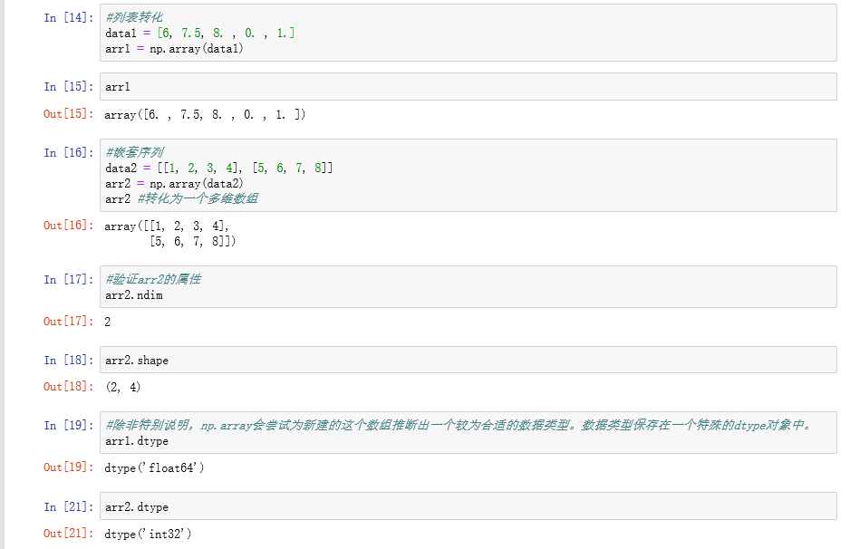850x549 pixels.
Task: Click the Out[17] output value 2
Action: point(108,322)
